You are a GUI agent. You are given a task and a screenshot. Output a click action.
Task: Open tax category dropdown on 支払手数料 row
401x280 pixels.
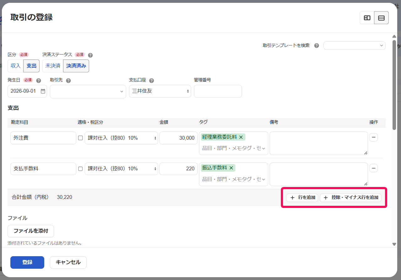(x=121, y=169)
